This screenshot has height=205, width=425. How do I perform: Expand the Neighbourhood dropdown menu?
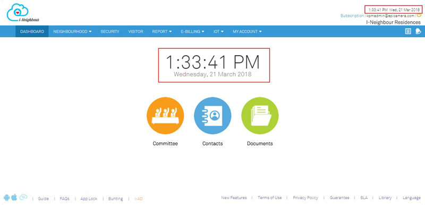[x=72, y=32]
